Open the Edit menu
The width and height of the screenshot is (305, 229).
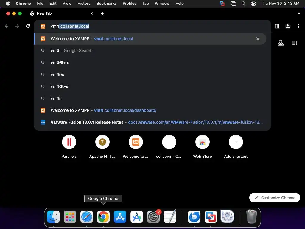tap(53, 4)
